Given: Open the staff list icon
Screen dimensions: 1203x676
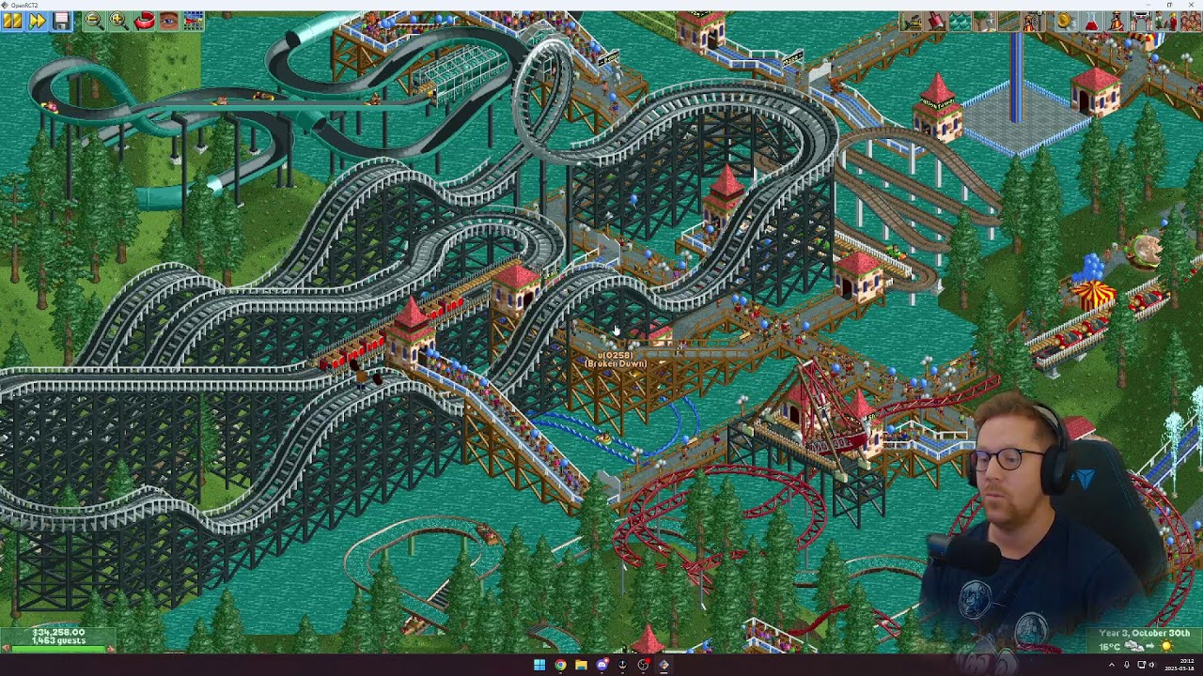Looking at the screenshot, I should tap(1164, 21).
